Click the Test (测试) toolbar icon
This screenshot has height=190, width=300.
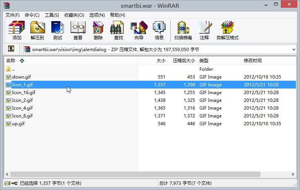tap(58, 30)
